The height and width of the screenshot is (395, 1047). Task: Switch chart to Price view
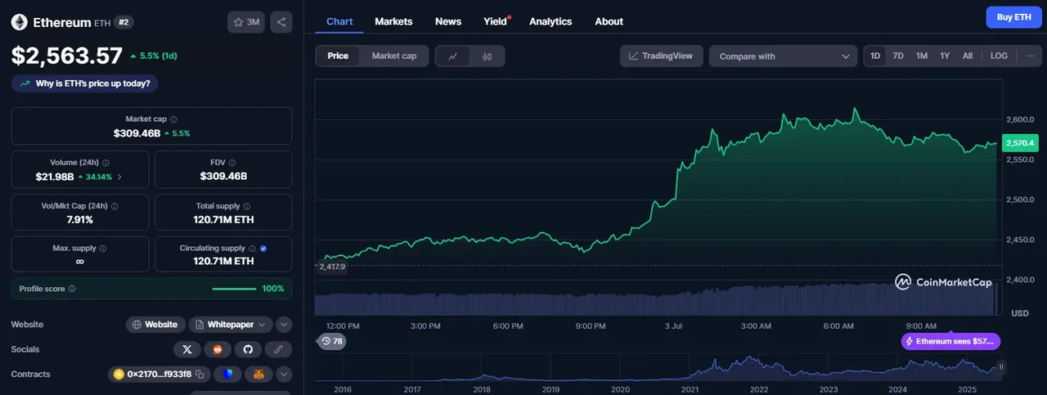(x=338, y=56)
